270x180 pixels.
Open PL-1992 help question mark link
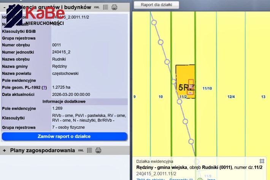(44, 88)
